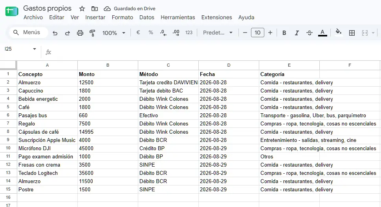The width and height of the screenshot is (381, 207).
Task: Activate the paint format tool
Action: [x=92, y=33]
